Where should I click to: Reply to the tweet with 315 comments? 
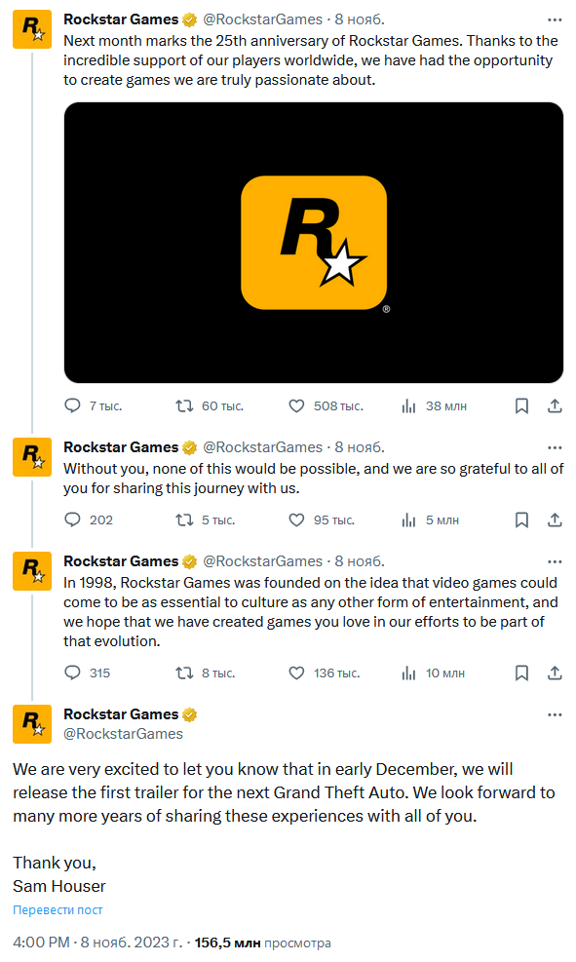coord(72,673)
